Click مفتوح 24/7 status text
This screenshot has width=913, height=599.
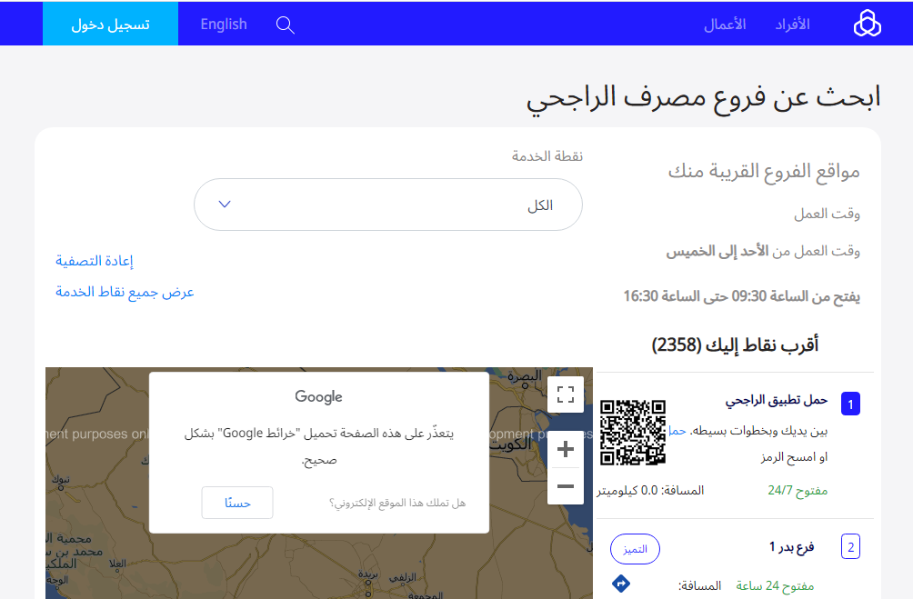click(798, 490)
